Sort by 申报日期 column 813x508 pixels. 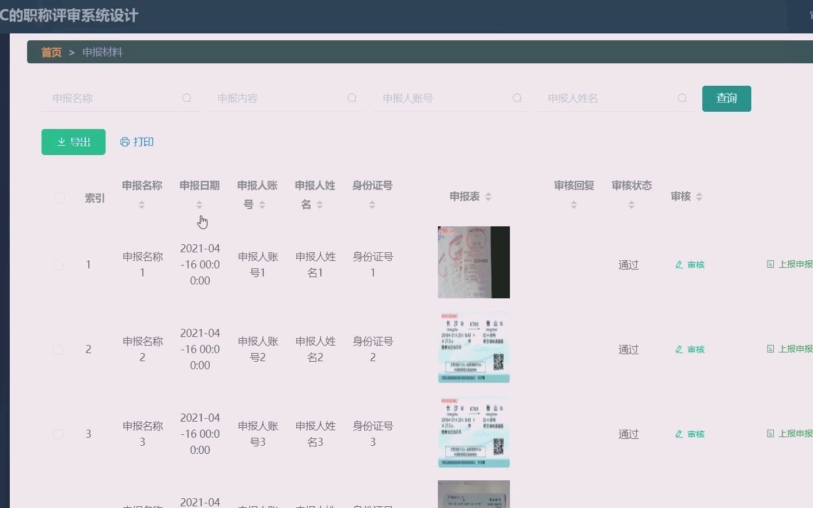[x=199, y=204]
